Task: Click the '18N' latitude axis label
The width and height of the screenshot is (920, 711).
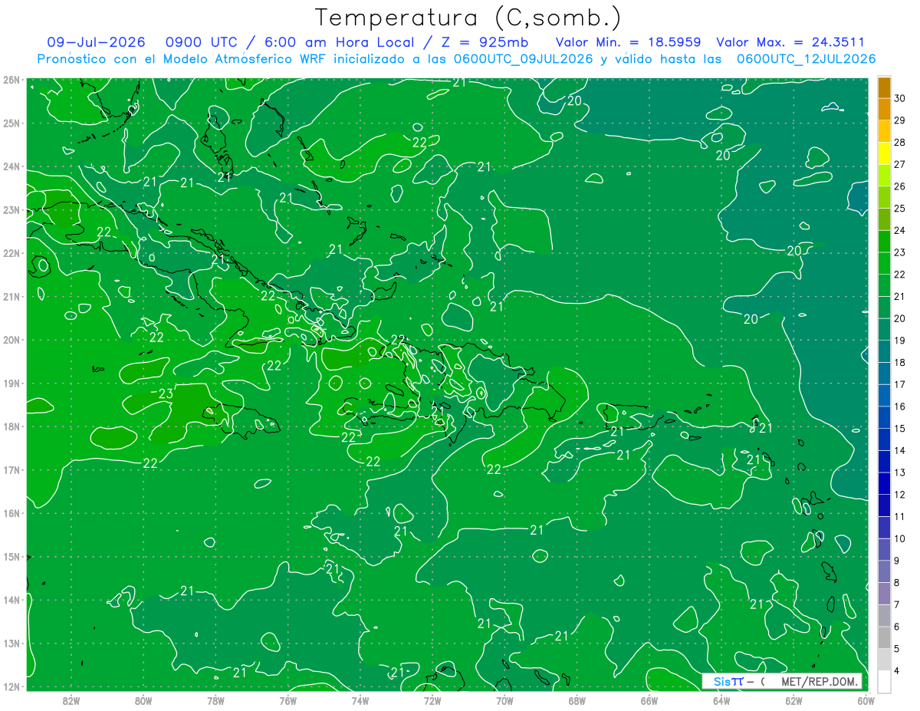Action: tap(11, 426)
